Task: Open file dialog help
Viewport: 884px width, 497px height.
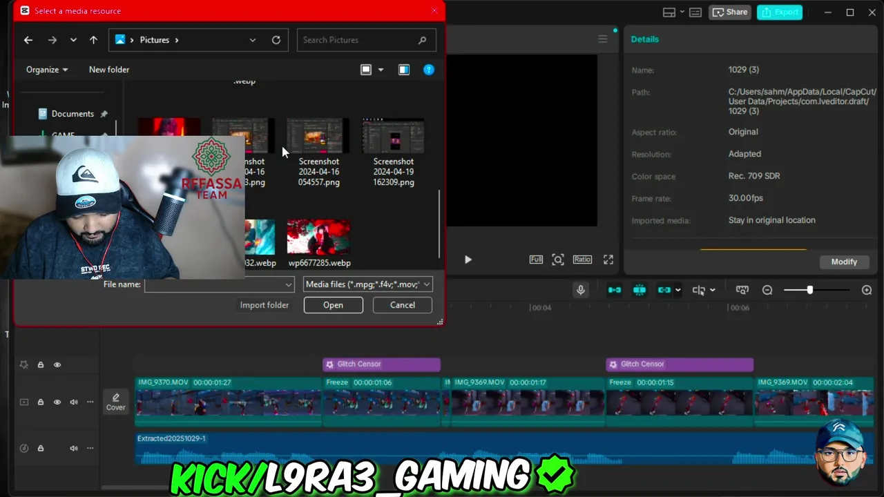Action: [429, 70]
